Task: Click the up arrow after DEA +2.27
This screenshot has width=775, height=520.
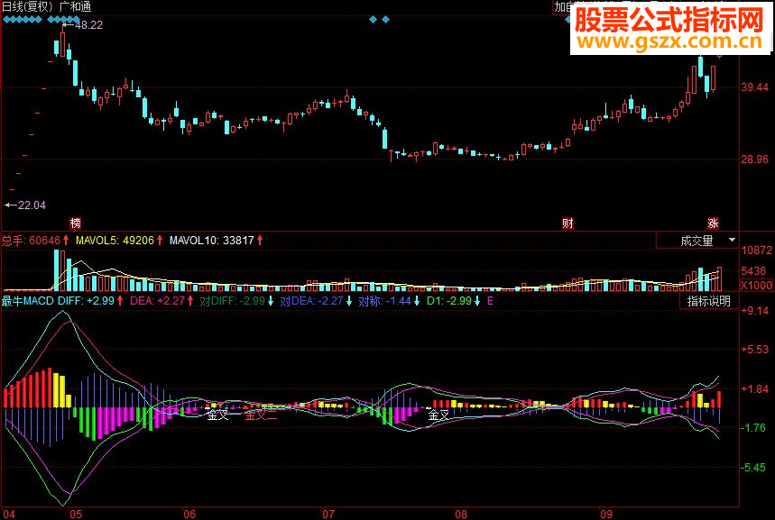Action: [190, 301]
